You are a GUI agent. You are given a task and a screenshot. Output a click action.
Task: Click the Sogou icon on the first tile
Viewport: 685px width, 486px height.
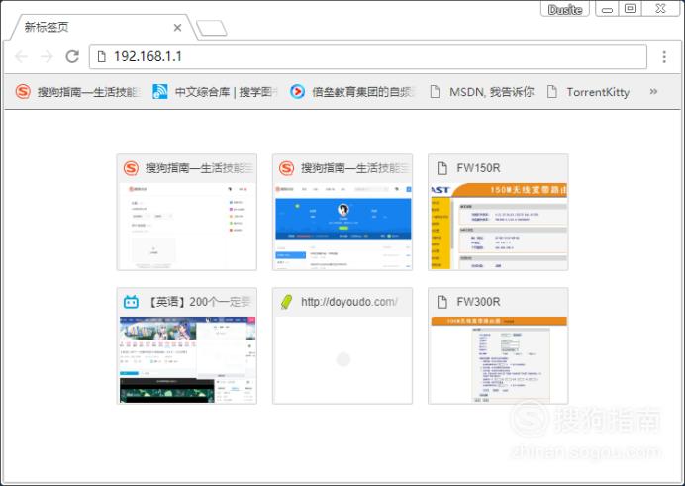coord(131,168)
